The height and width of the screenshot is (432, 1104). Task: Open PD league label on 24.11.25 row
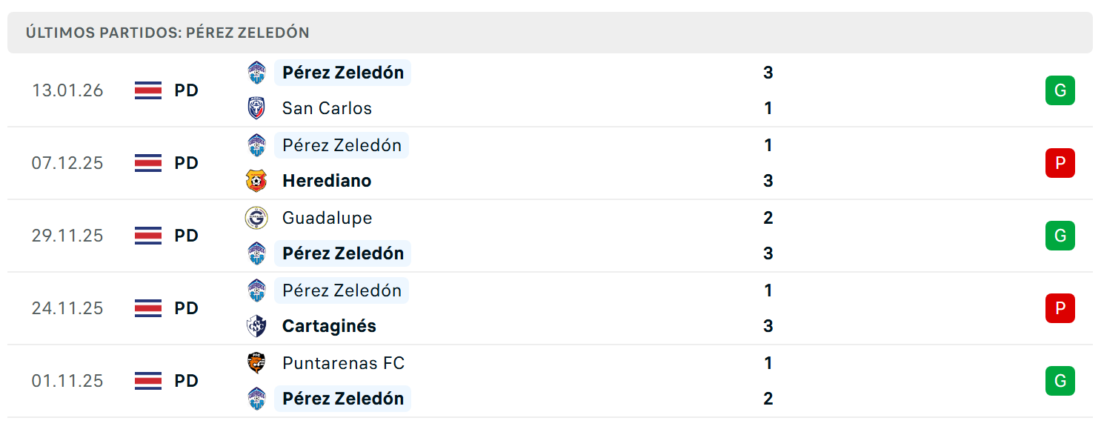[187, 308]
